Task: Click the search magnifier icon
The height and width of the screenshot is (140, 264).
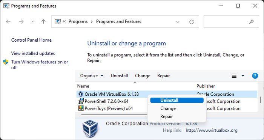Action: coord(252,22)
